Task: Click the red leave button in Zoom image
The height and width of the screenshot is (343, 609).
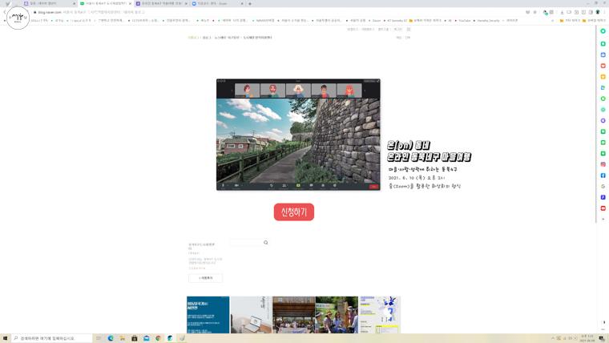Action: coord(373,186)
